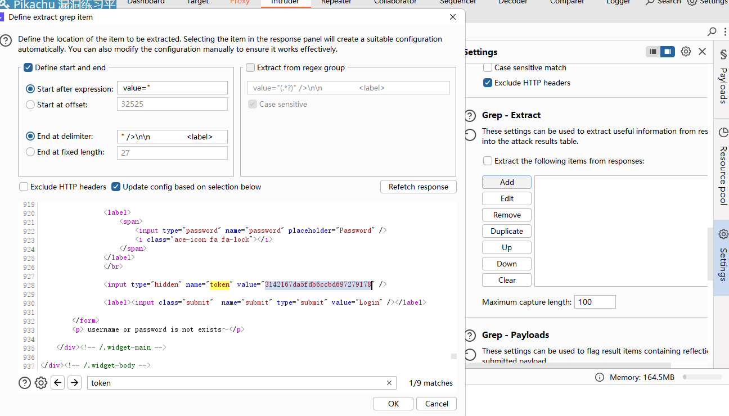Toggle Exclude HTTP headers in dialog
Image resolution: width=729 pixels, height=416 pixels.
24,187
